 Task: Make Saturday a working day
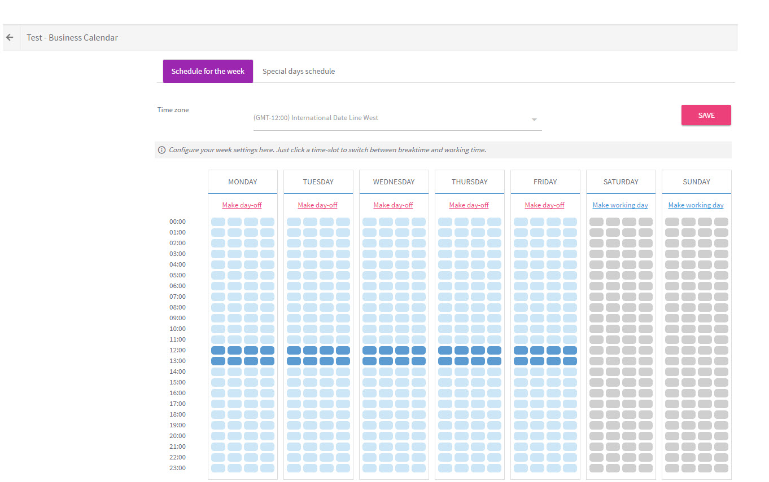pyautogui.click(x=621, y=205)
